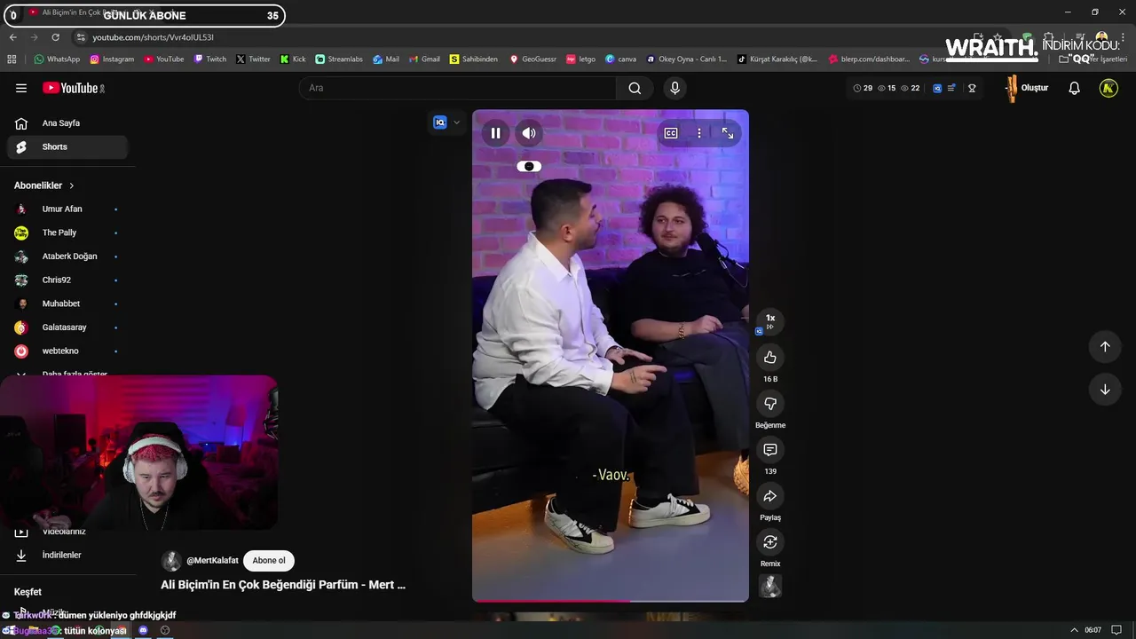
Task: Open the Short's three-dot more options menu
Action: click(x=699, y=133)
